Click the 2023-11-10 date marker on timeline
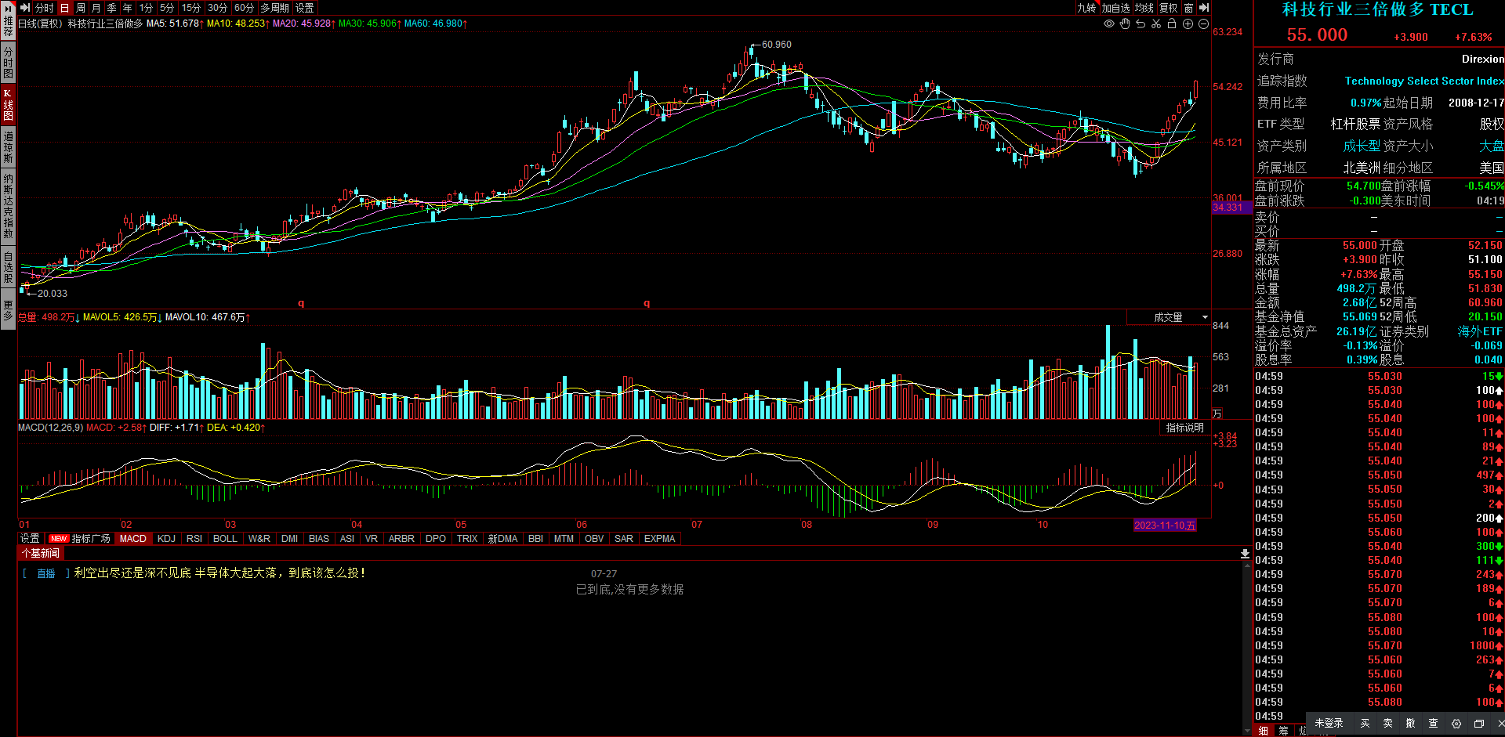This screenshot has height=737, width=1505. point(1165,526)
